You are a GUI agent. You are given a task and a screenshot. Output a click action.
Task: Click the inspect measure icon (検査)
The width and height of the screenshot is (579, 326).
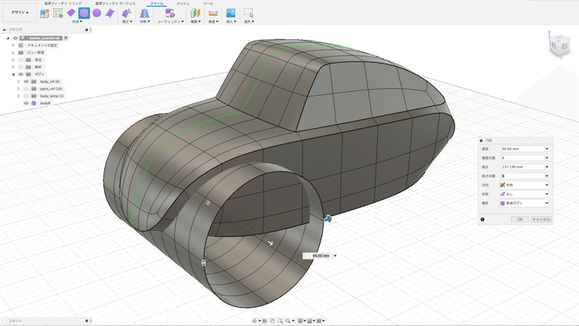(x=213, y=13)
